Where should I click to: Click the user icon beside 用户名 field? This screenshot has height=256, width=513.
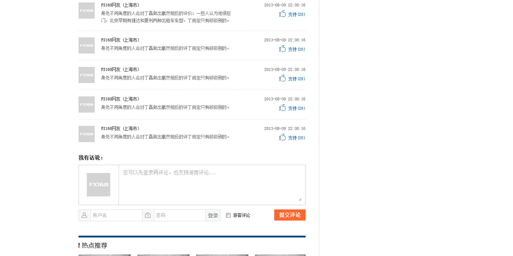pos(84,215)
